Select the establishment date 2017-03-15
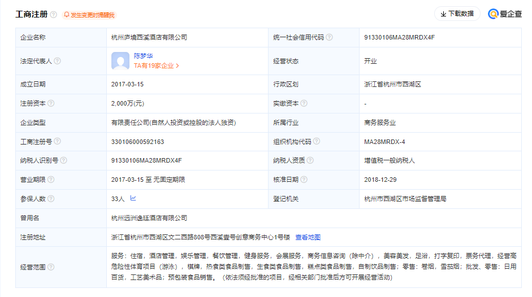This screenshot has height=297, width=532. coord(127,85)
